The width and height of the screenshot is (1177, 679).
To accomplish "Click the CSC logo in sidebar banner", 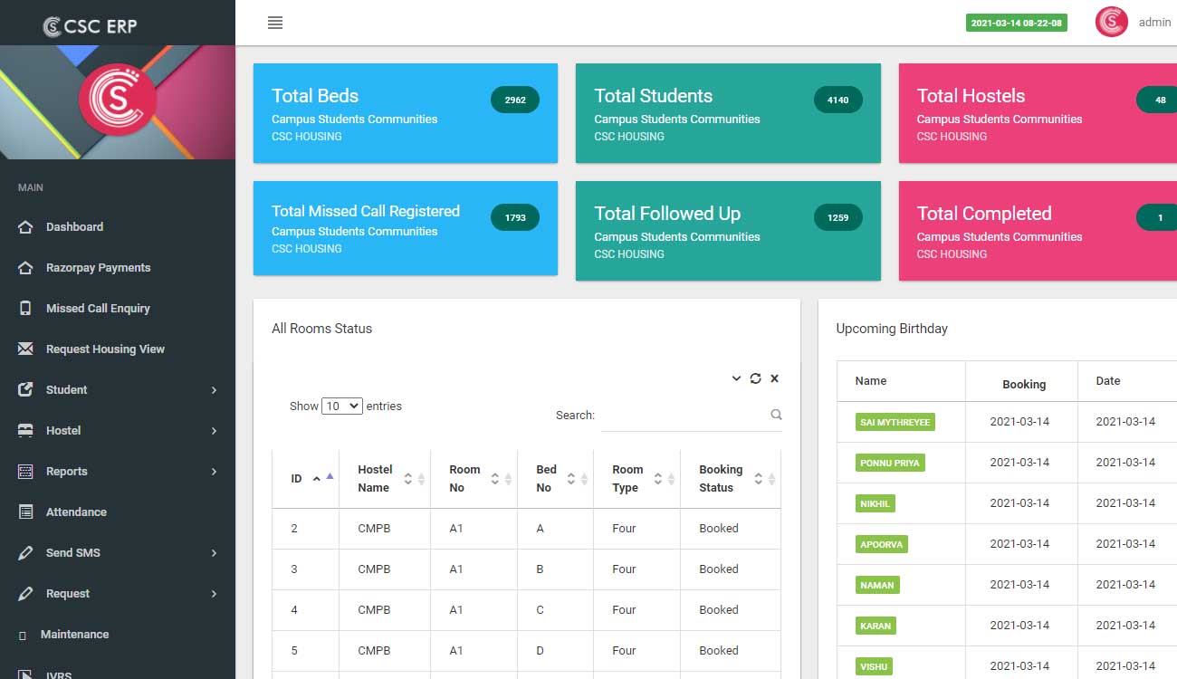I will click(x=118, y=100).
